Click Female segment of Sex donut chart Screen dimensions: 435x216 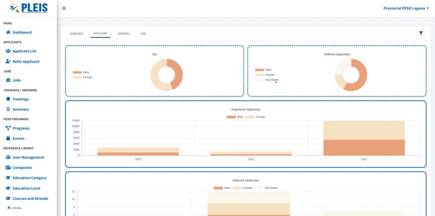coord(155,78)
